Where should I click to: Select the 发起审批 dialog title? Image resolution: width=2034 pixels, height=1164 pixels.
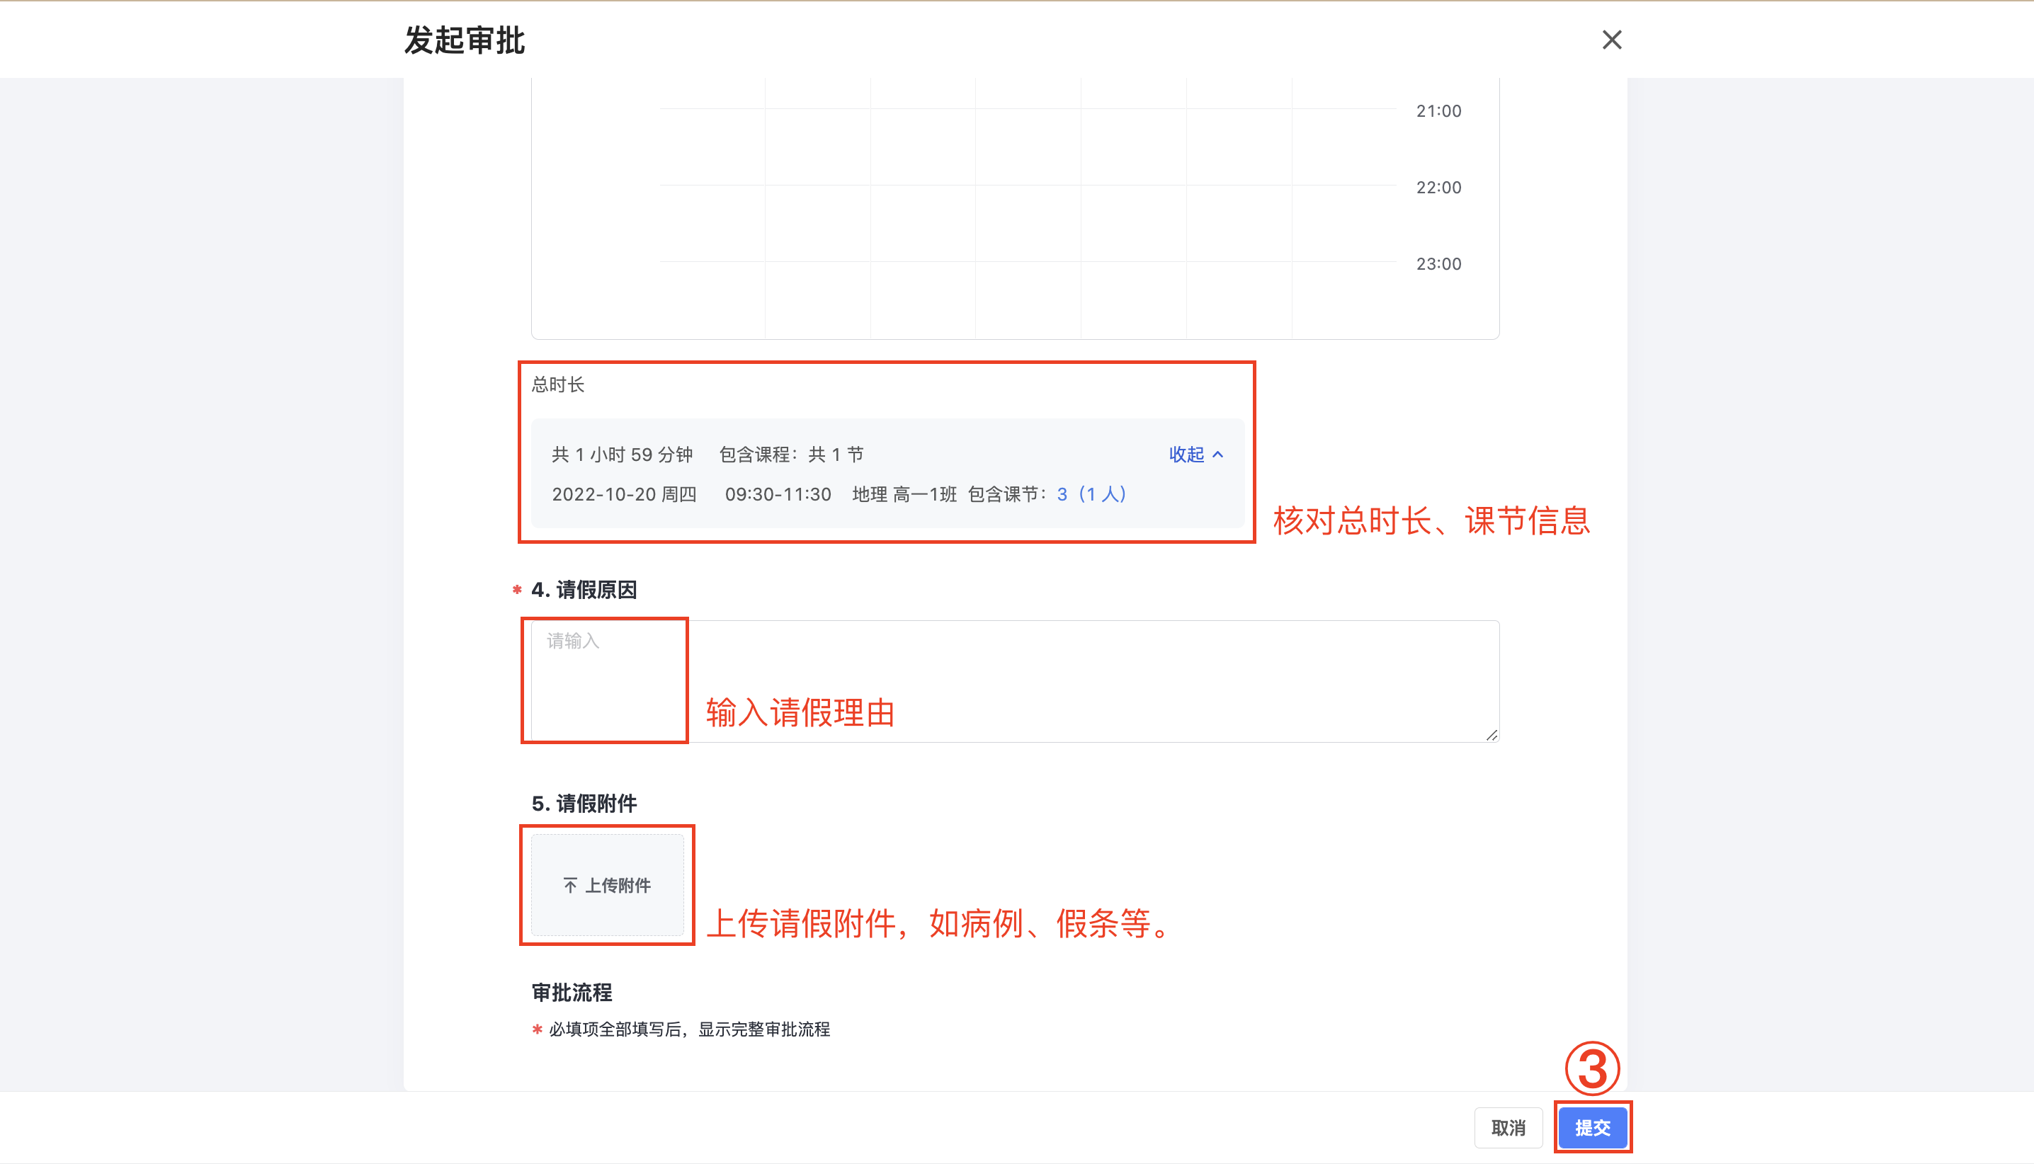click(465, 40)
